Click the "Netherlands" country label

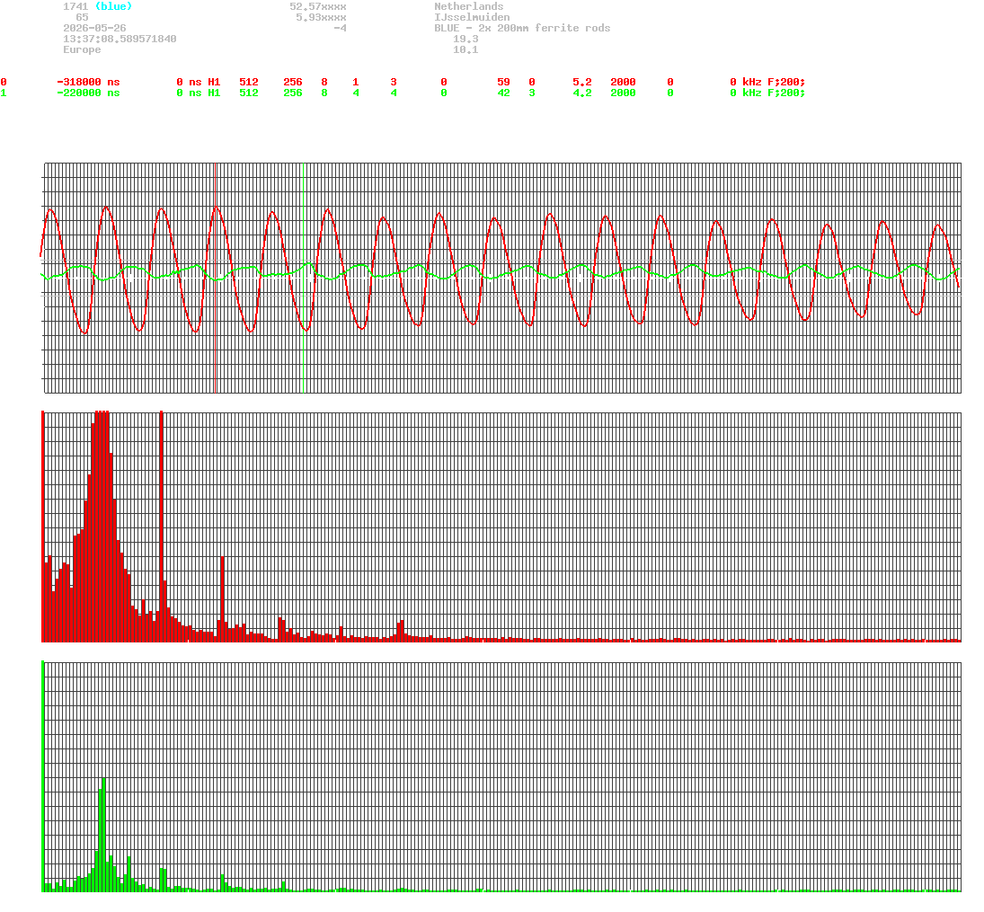click(468, 6)
